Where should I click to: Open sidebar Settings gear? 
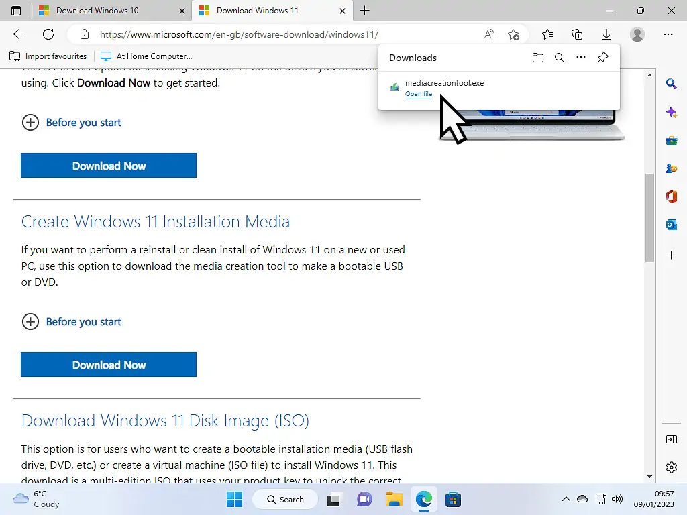point(672,467)
